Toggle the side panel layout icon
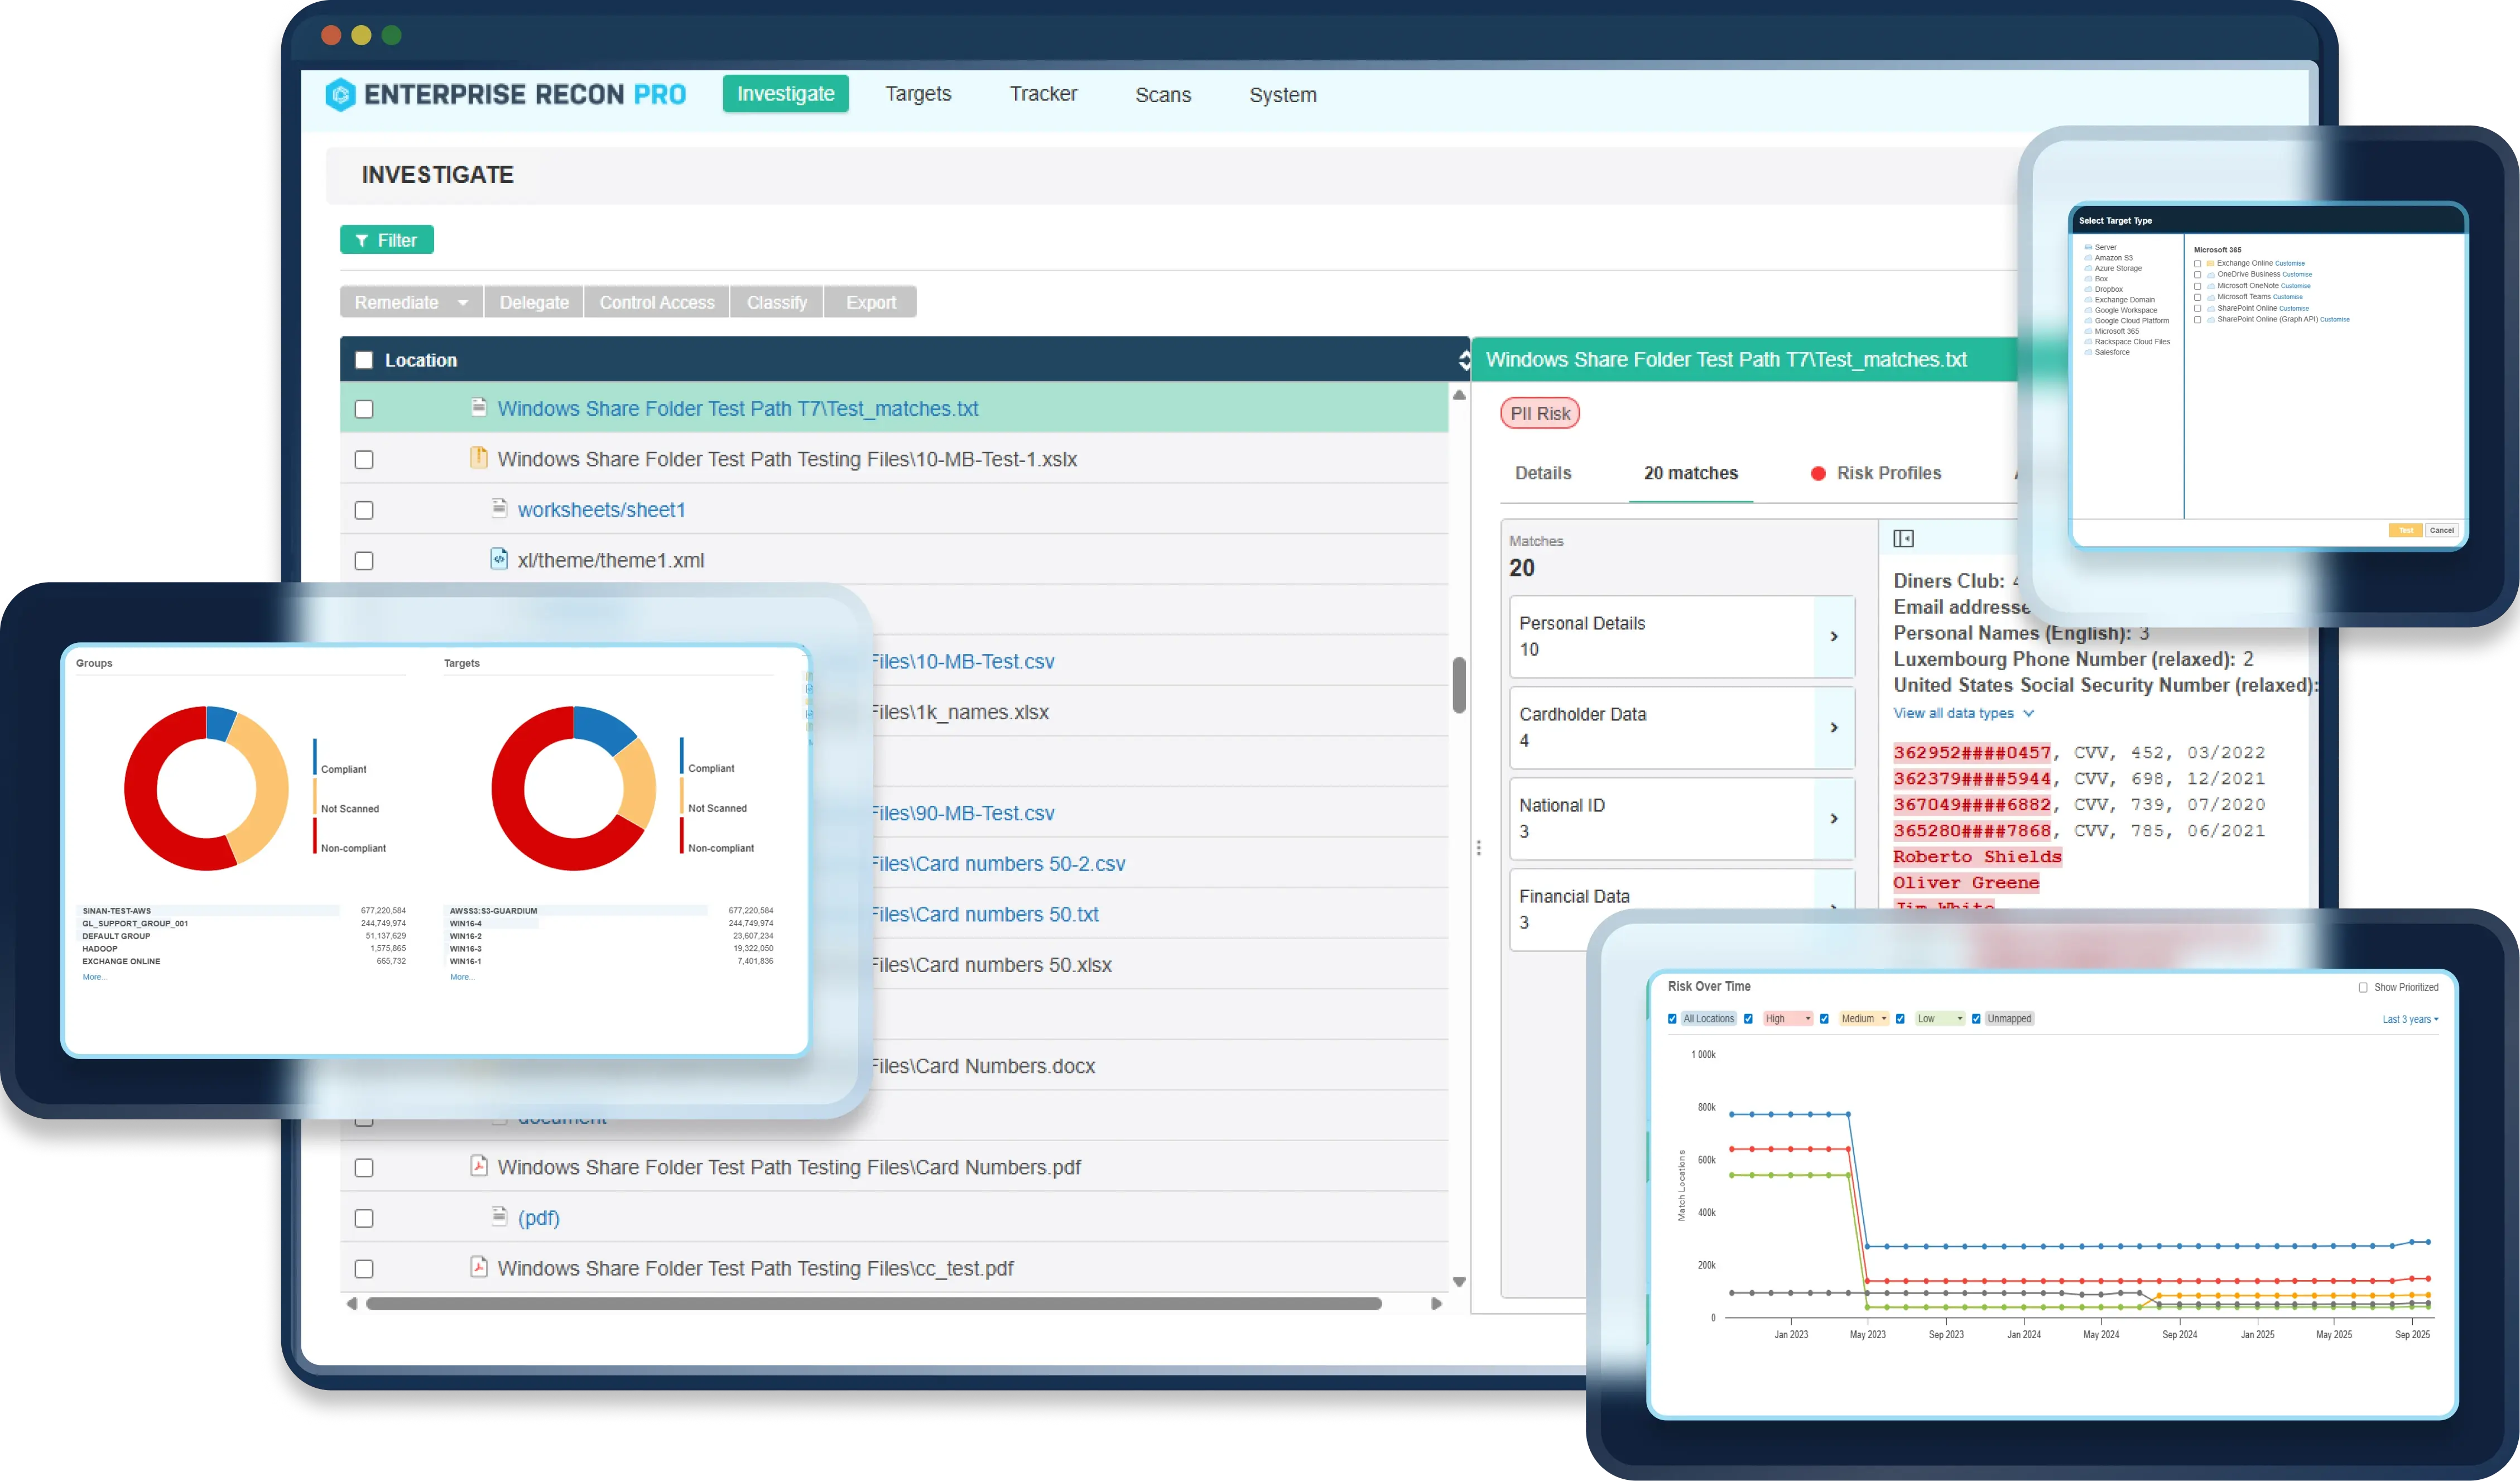Image resolution: width=2520 pixels, height=1481 pixels. [1903, 539]
